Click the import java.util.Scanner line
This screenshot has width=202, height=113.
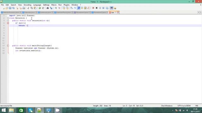22,15
